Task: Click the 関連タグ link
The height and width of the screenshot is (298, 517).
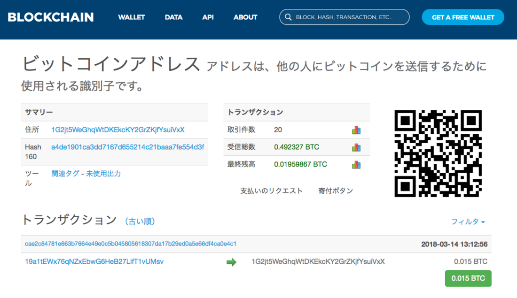Action: (x=65, y=174)
